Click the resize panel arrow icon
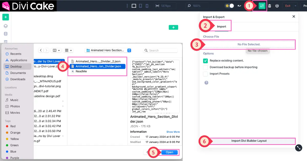The width and height of the screenshot is (307, 161). tap(299, 148)
